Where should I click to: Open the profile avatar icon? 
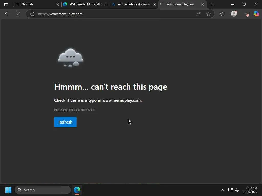[234, 14]
